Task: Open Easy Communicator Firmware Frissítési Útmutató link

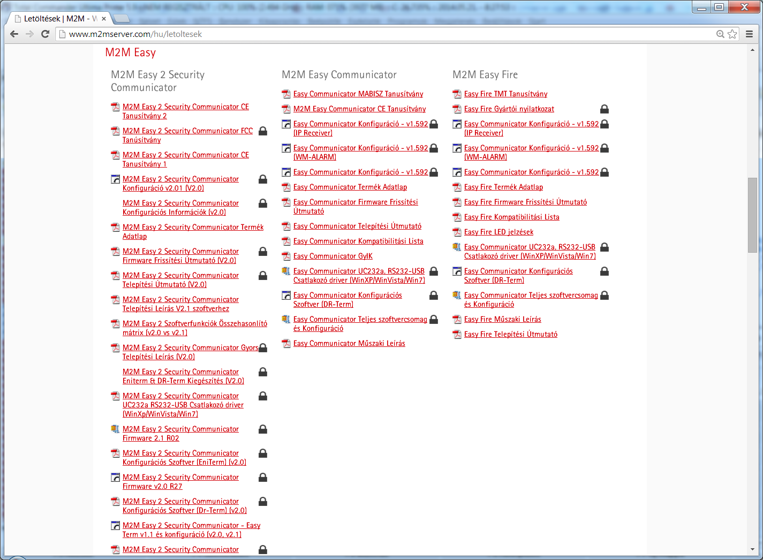Action: tap(356, 207)
